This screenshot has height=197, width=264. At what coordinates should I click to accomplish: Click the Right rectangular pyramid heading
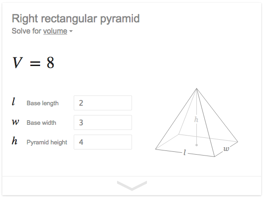pos(76,19)
